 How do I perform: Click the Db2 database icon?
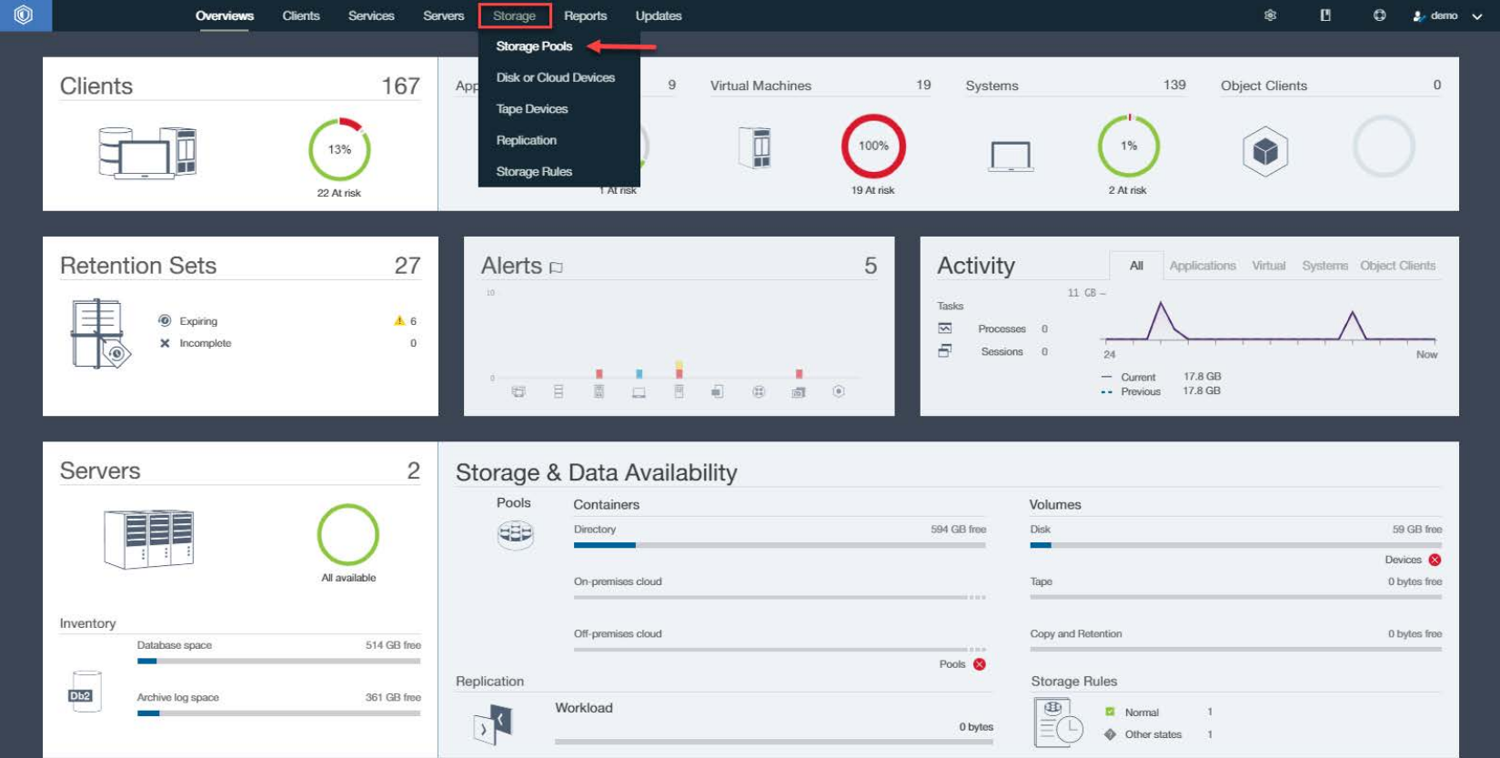tap(84, 692)
